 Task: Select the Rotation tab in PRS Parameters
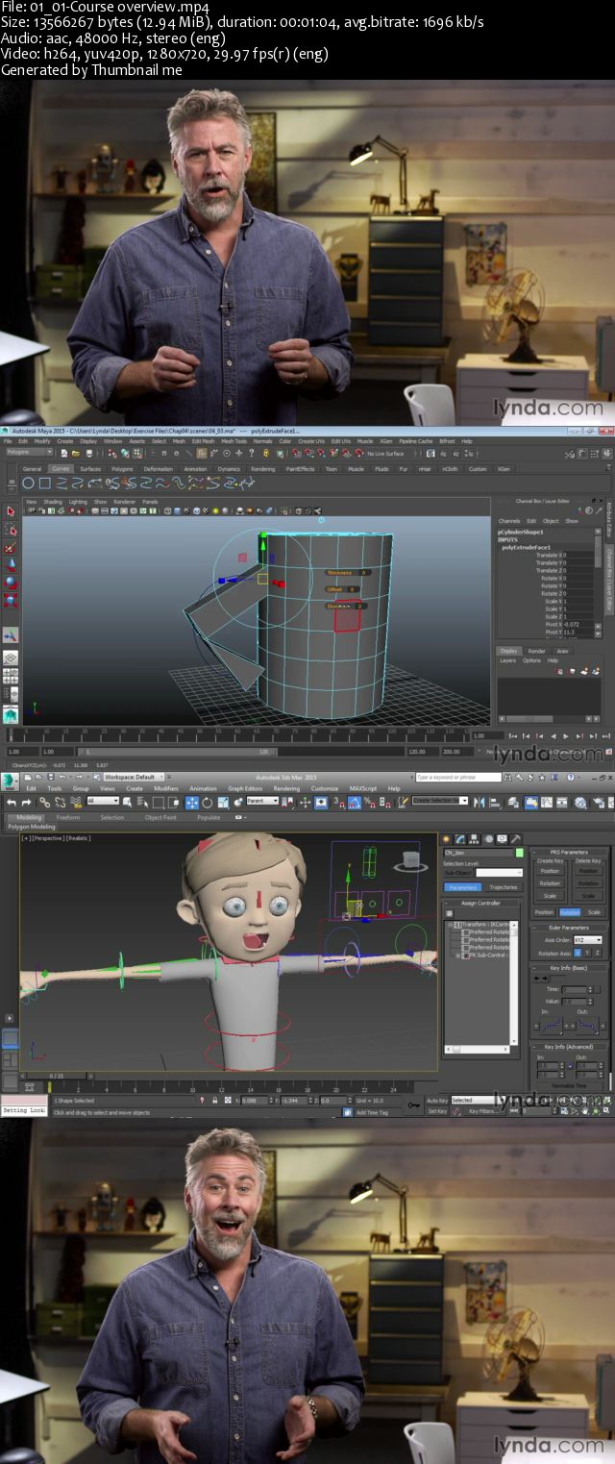tap(570, 912)
